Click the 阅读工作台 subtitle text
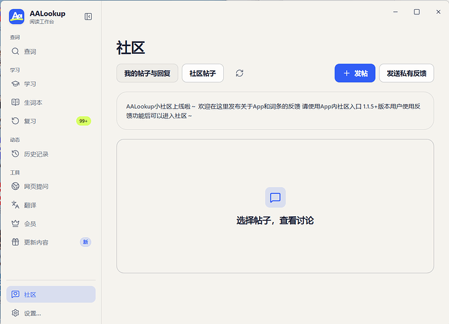 click(x=42, y=21)
